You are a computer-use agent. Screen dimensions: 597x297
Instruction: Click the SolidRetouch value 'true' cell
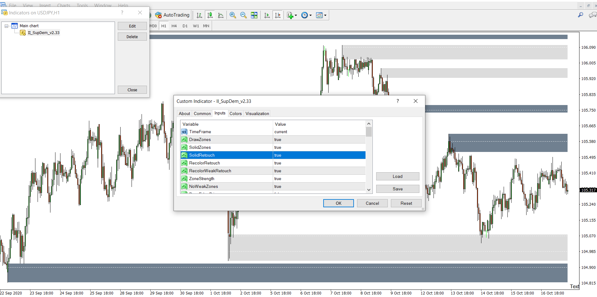[x=319, y=155]
